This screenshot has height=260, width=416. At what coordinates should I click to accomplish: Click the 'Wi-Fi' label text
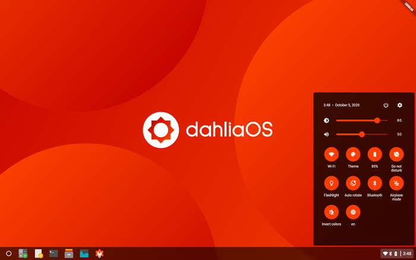pos(332,166)
